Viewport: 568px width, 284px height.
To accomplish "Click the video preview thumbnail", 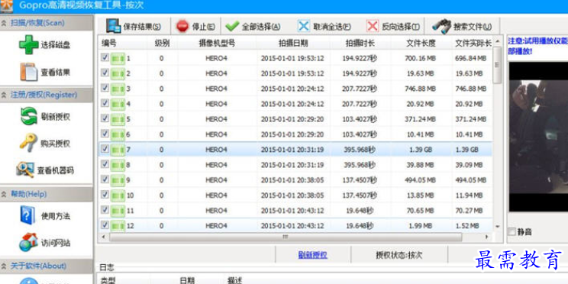I will (538, 137).
